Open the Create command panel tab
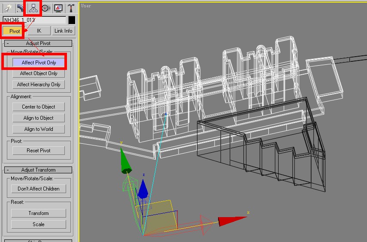The height and width of the screenshot is (242, 367). pos(8,9)
